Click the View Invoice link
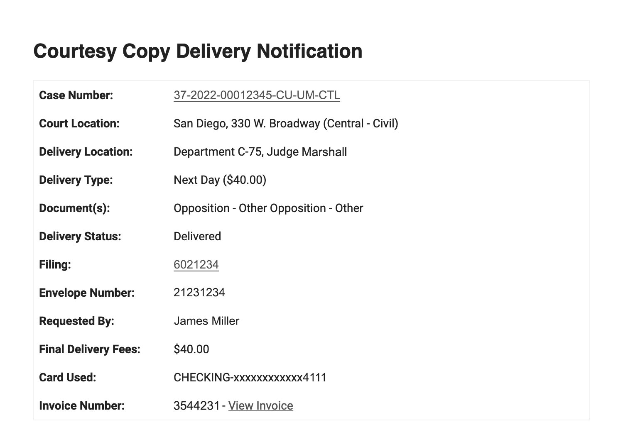Viewport: 623px width, 437px height. 261,405
